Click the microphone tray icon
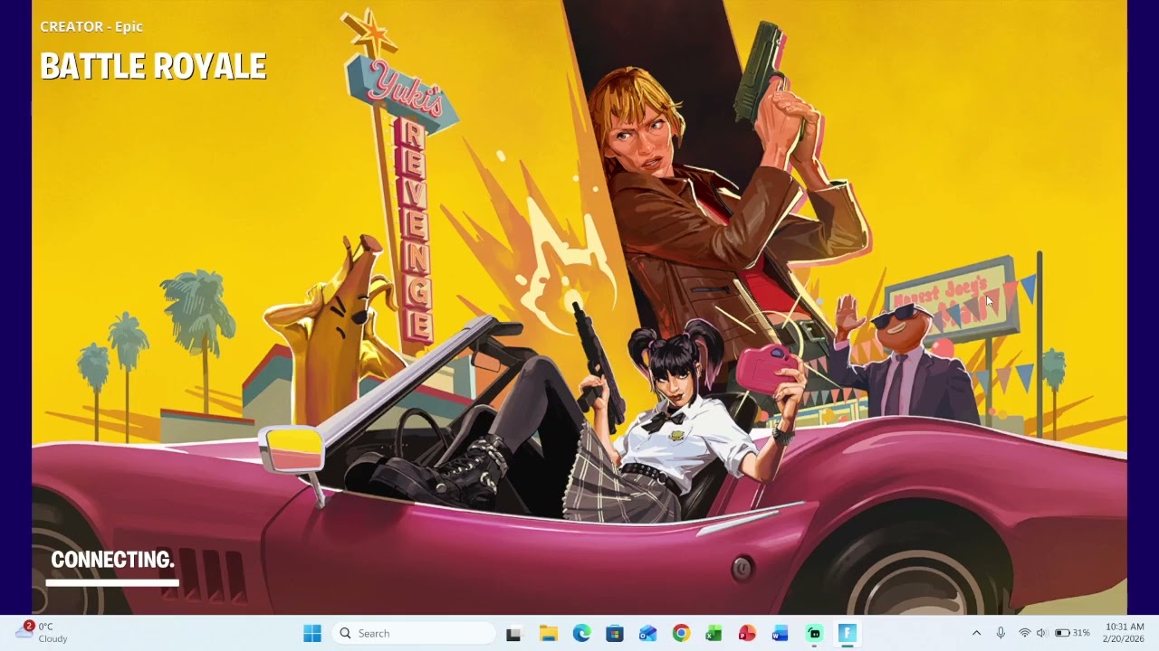 click(x=1001, y=634)
